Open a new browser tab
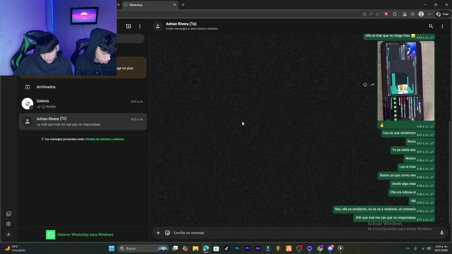This screenshot has height=254, width=452. 183,5
